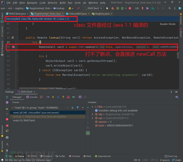Switch to UnicastRef.java tab
This screenshot has width=183, height=162.
pos(78,14)
